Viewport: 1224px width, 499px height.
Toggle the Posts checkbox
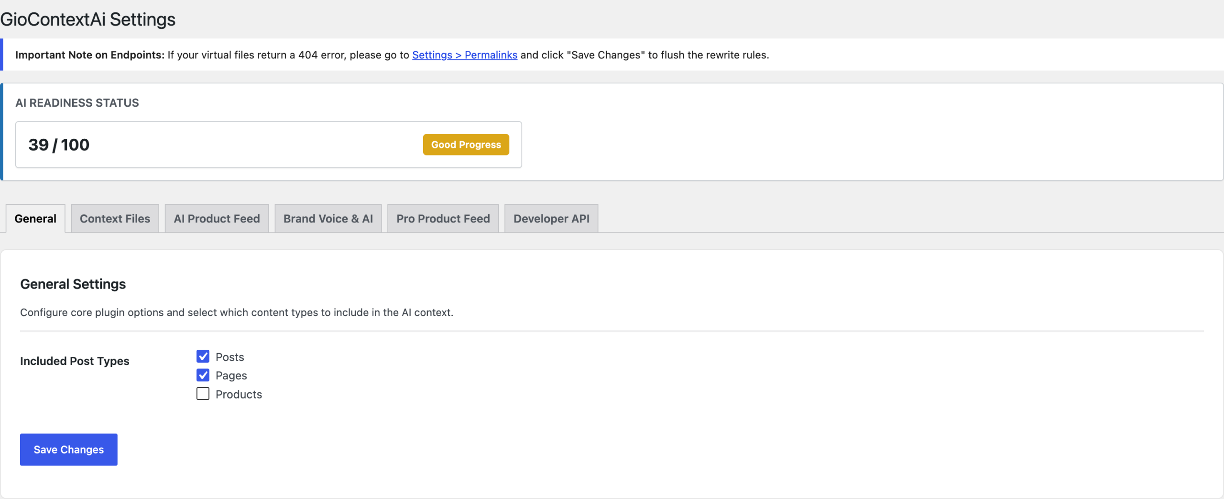tap(203, 356)
